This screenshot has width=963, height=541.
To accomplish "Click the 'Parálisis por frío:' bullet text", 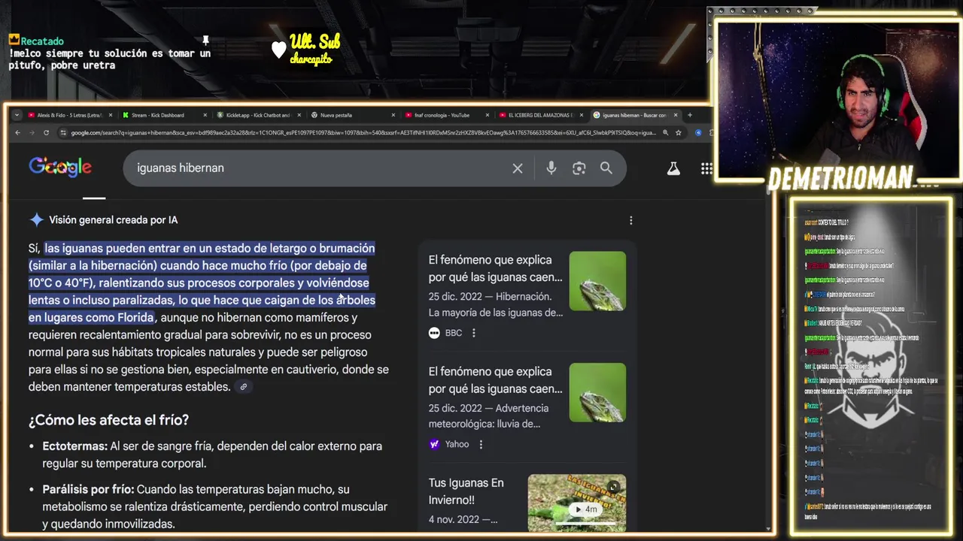I will coord(88,489).
